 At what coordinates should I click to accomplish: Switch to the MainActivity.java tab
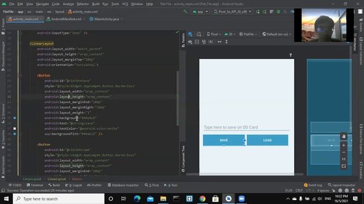(106, 19)
